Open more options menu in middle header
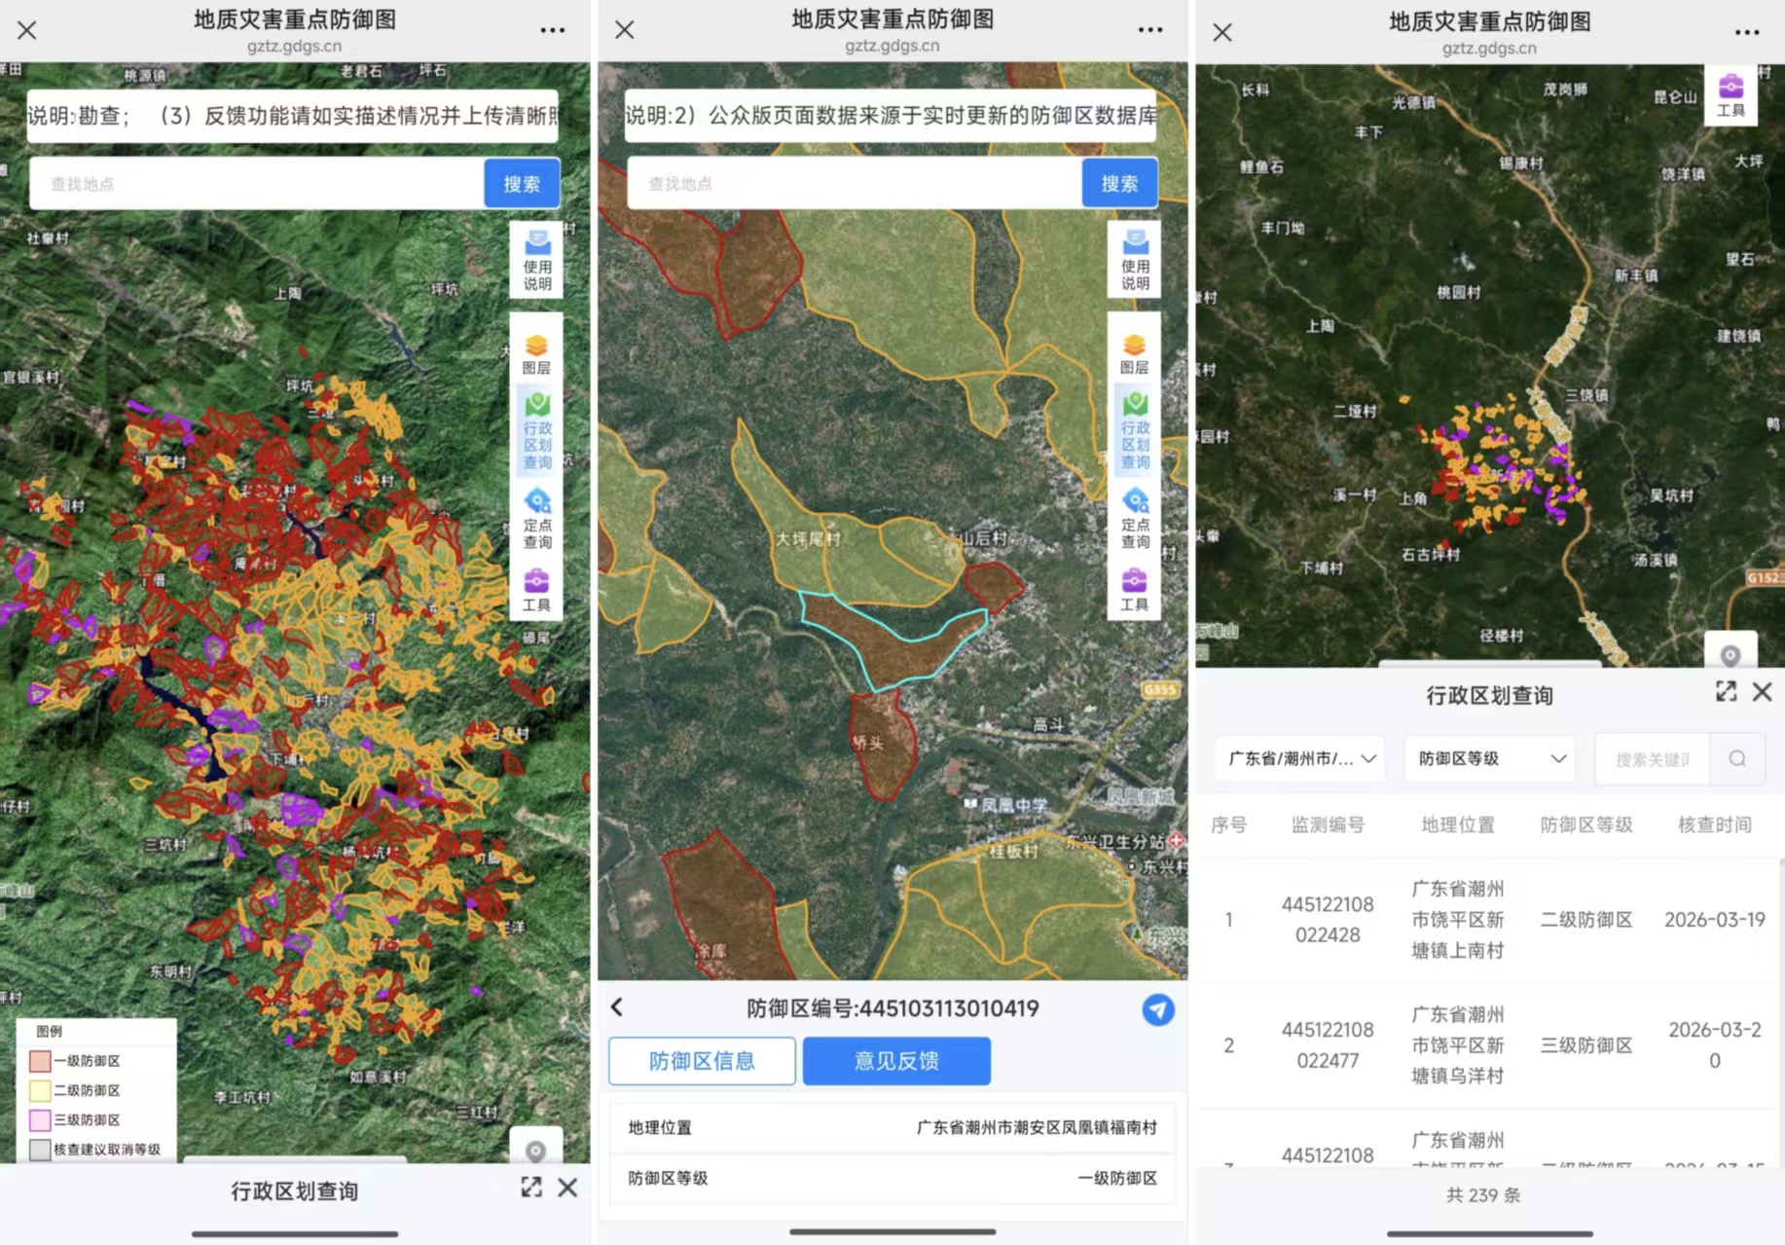1785x1245 pixels. pos(1150,30)
